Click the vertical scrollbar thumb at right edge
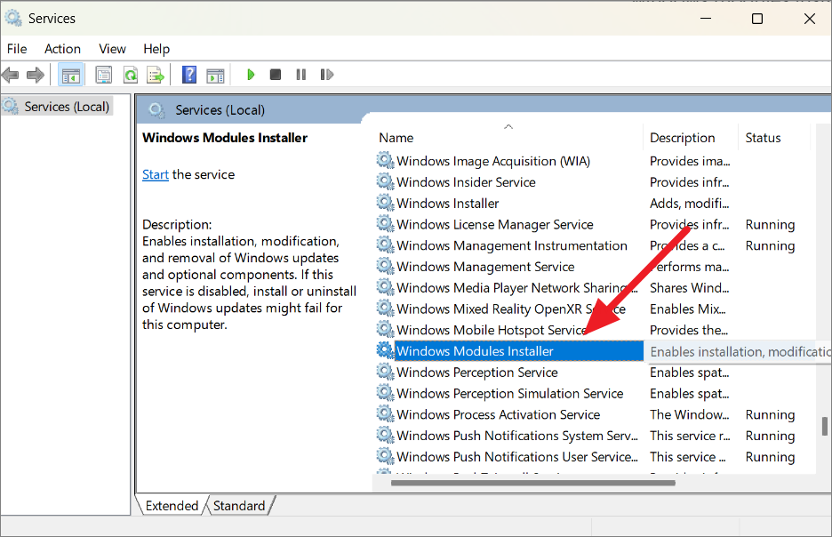 pyautogui.click(x=825, y=426)
